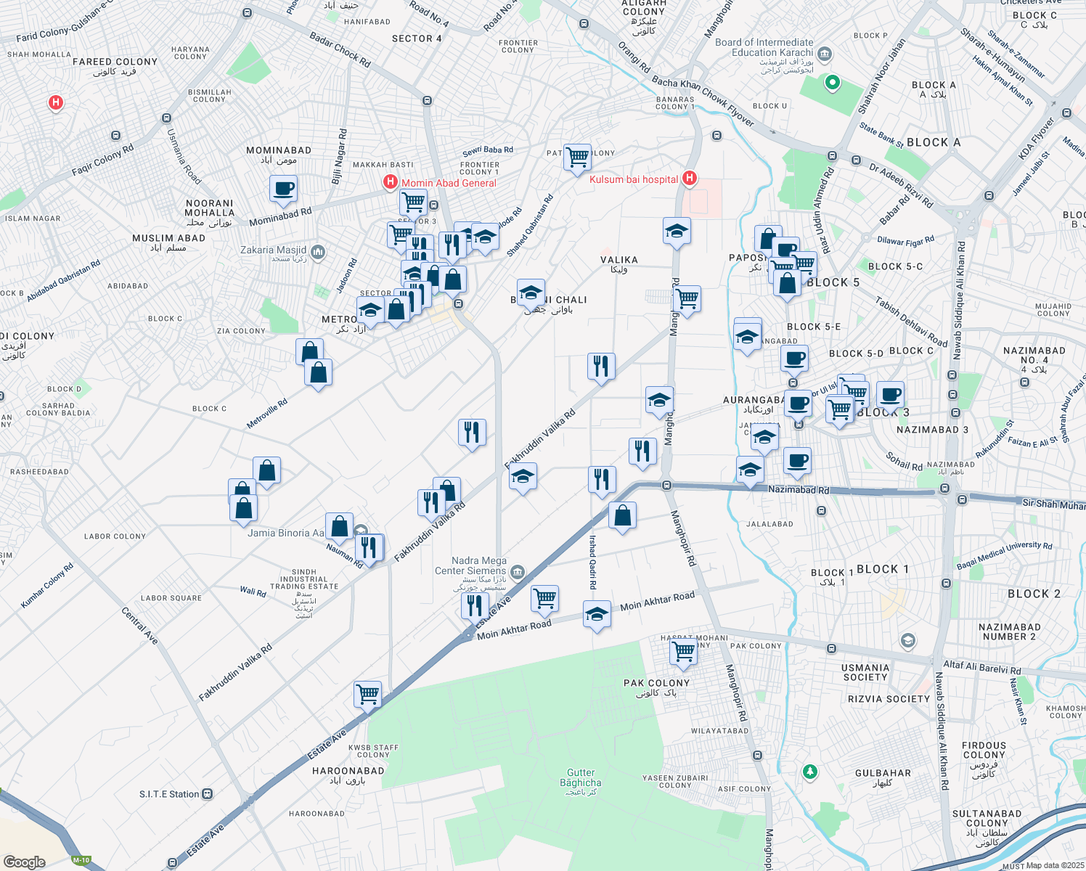Select the shopping cart marker at Pathan Colony
This screenshot has height=871, width=1086.
[577, 157]
